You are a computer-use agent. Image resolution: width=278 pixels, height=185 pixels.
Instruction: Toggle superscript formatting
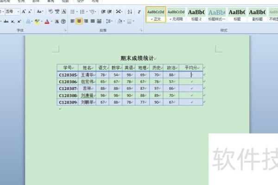tap(19, 22)
